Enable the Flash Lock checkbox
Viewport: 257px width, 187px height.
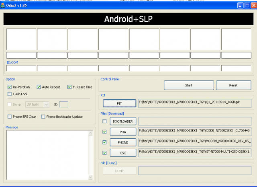tap(10, 94)
